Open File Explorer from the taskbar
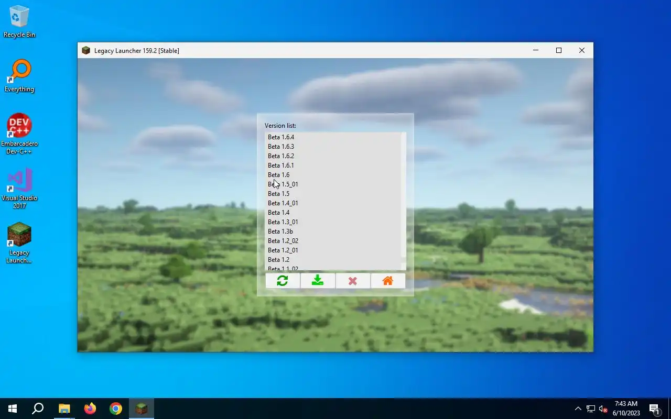Screen dimensions: 671x419 tap(64, 409)
